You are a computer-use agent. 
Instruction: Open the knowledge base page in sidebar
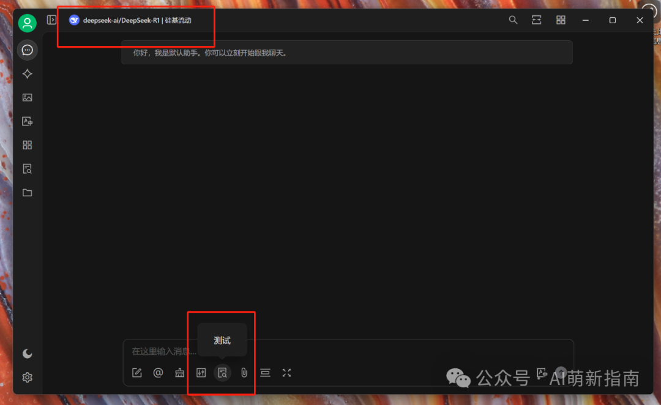click(x=28, y=169)
